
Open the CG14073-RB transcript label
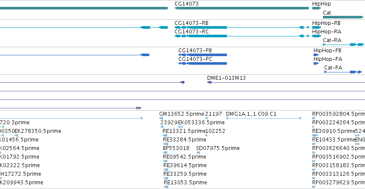pos(191,23)
